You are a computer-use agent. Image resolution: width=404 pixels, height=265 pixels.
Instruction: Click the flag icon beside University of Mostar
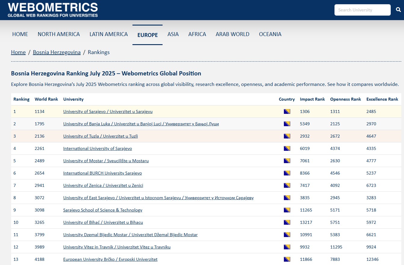(x=287, y=160)
